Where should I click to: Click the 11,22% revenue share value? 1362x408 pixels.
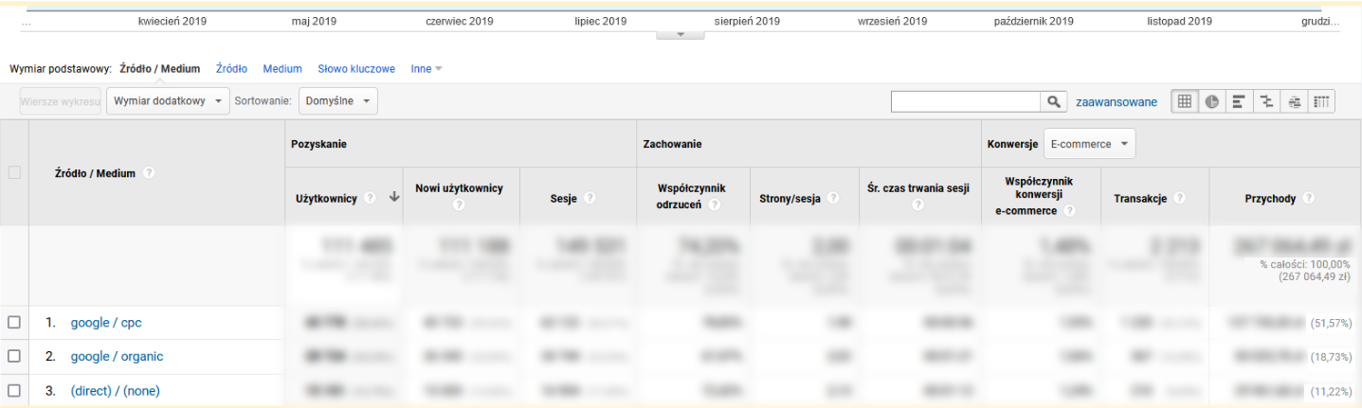pyautogui.click(x=1333, y=391)
